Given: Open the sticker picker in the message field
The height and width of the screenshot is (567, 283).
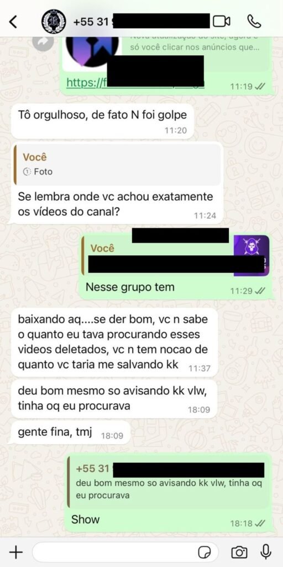Looking at the screenshot, I should point(205,552).
